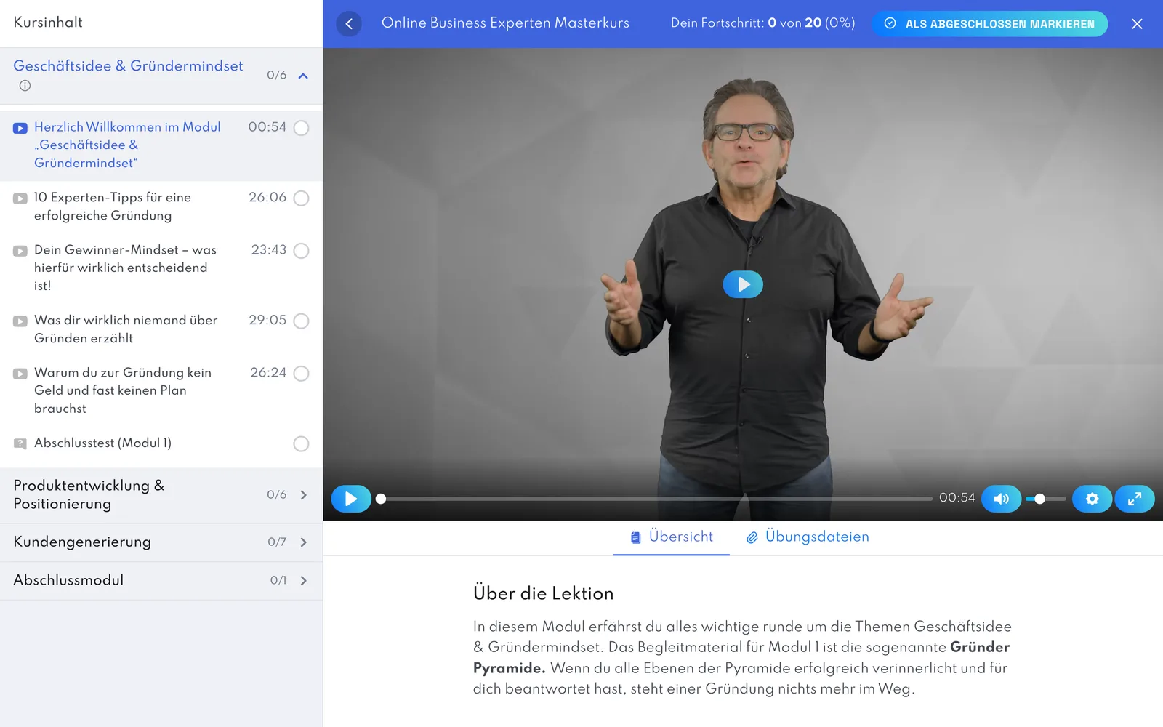Open lesson Dein Gewinner-Mindset
The height and width of the screenshot is (727, 1163).
(161, 268)
